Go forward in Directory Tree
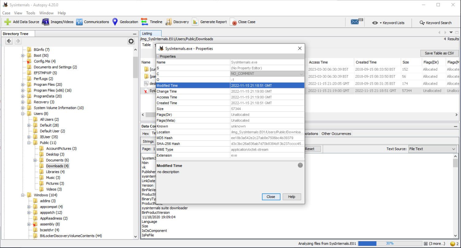This screenshot has width=461, height=248. (x=18, y=41)
